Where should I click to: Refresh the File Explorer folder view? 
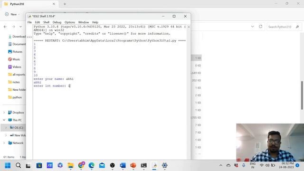pos(261,27)
